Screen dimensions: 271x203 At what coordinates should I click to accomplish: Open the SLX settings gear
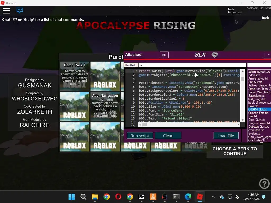click(215, 55)
